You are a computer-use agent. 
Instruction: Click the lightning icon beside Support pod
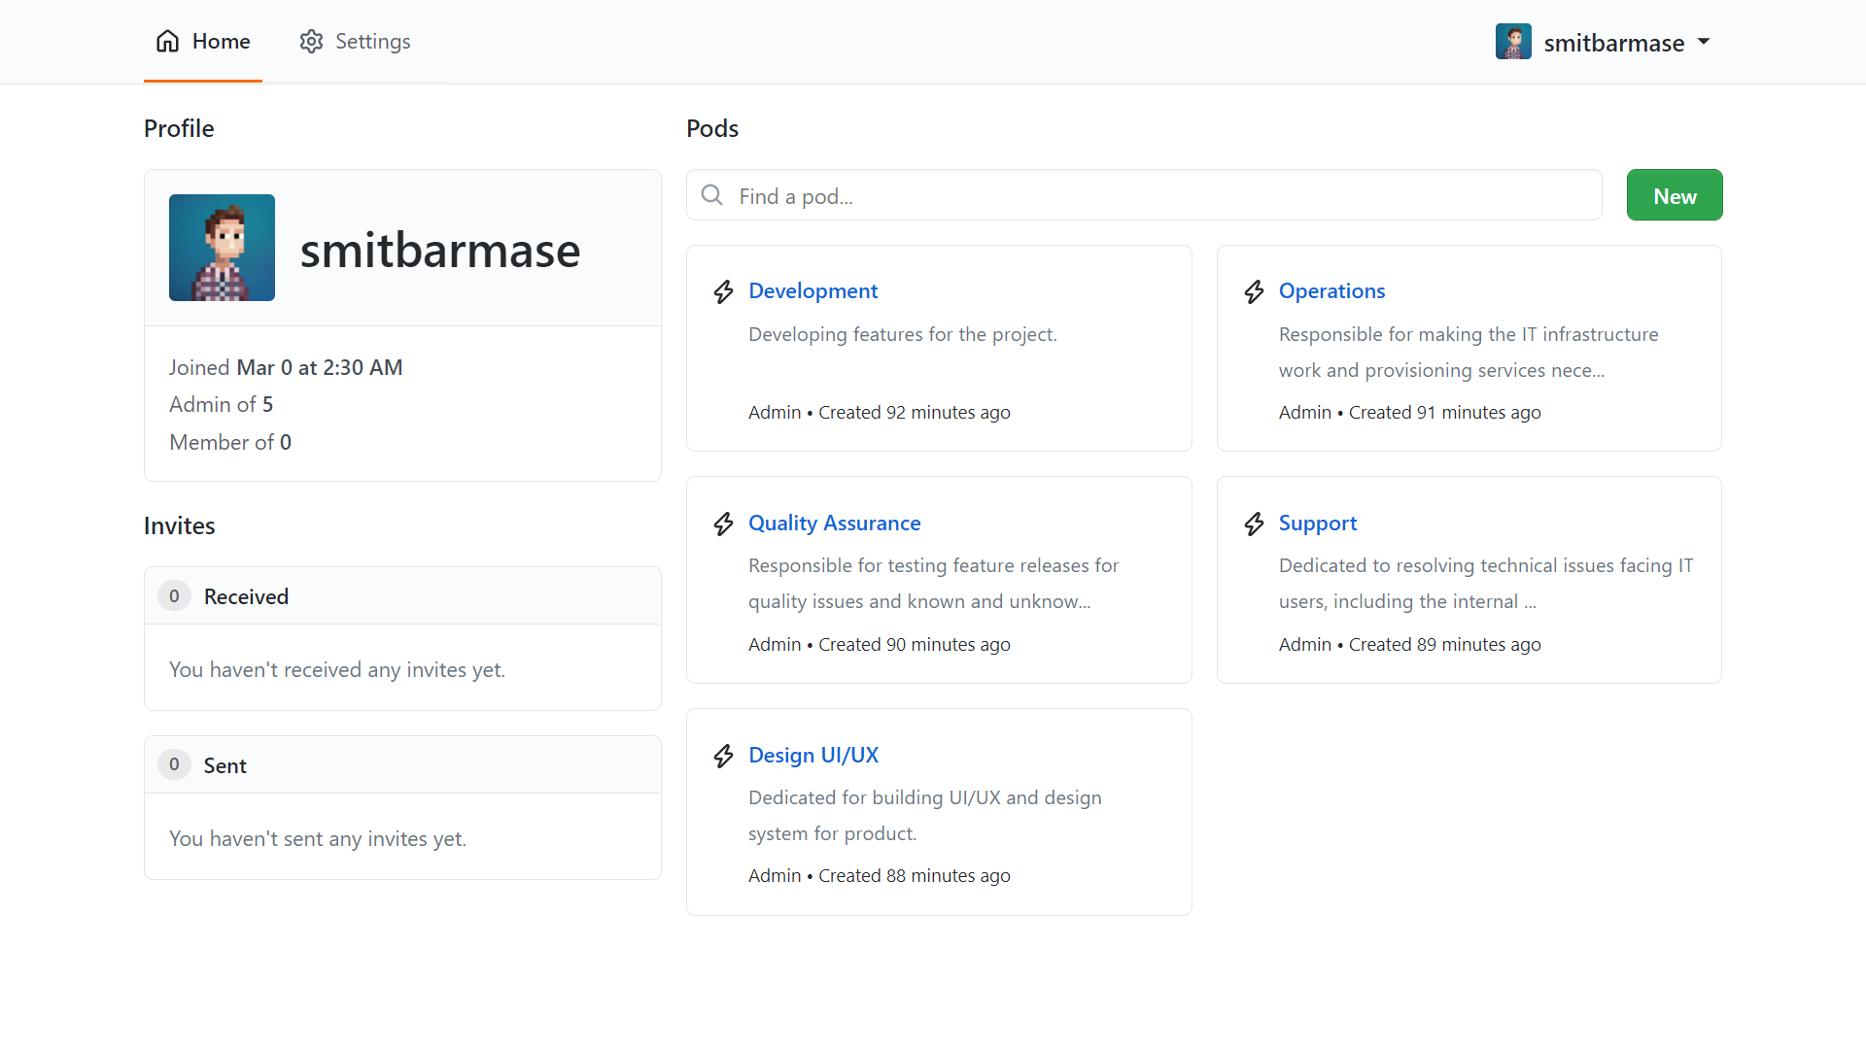pos(1254,524)
